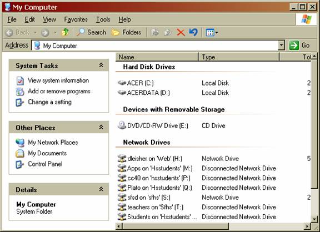Click 'Local Disk' text in ACER (C:) row
This screenshot has width=320, height=232.
click(216, 83)
